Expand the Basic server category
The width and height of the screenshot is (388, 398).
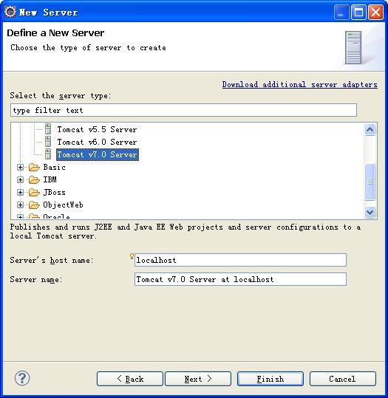pos(20,168)
